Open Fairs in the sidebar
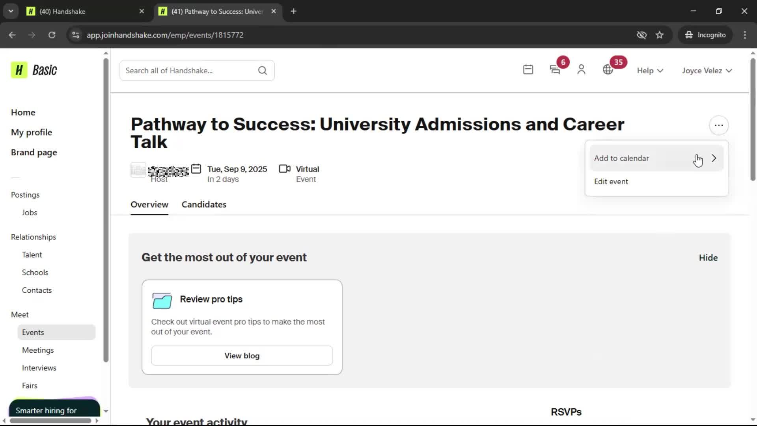757x426 pixels. click(x=30, y=386)
